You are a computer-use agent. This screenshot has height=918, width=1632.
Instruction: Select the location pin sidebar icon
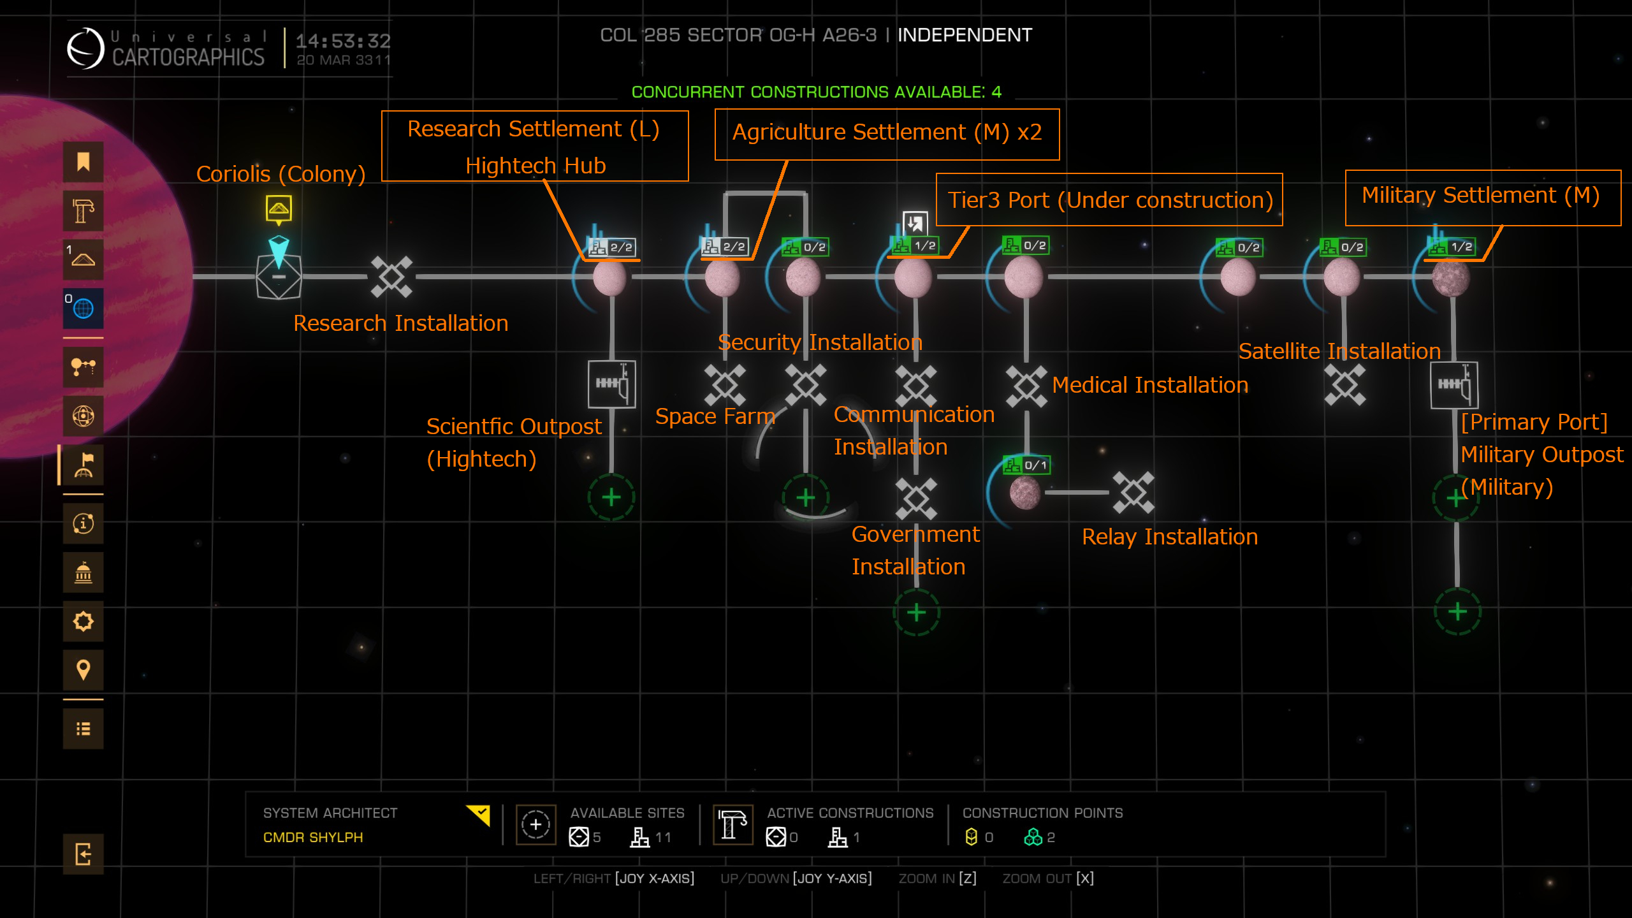coord(83,670)
